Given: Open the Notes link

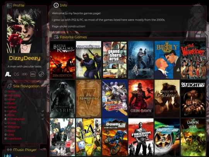Looking at the screenshot, I should (x=11, y=99).
